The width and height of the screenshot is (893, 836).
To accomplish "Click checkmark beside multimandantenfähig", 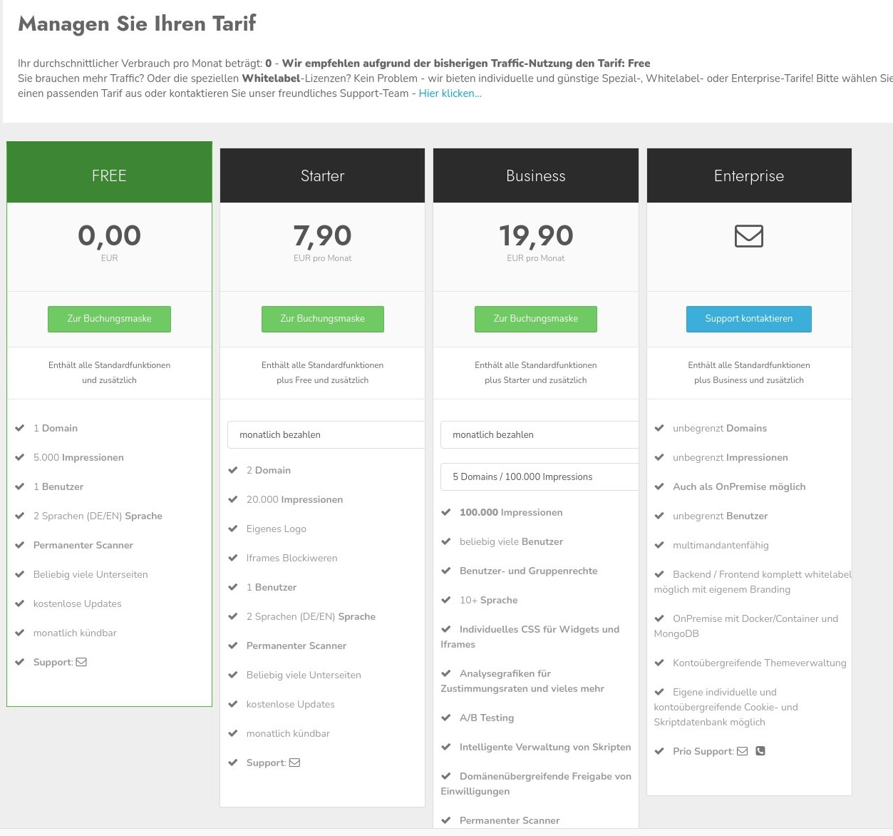I will [x=659, y=545].
